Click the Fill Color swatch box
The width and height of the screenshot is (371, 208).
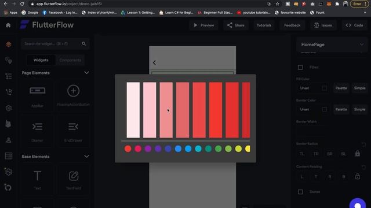[x=325, y=88]
